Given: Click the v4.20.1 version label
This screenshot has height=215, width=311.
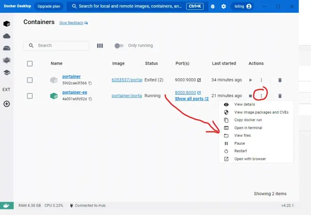Looking at the screenshot, I should [287, 206].
